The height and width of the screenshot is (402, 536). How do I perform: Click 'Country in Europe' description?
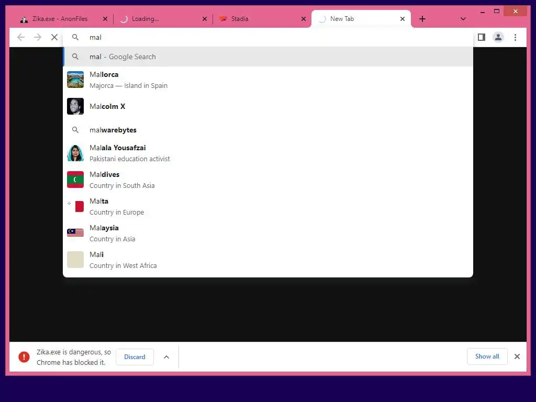tap(117, 213)
